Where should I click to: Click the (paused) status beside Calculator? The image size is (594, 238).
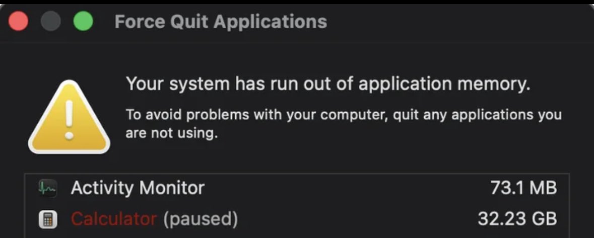coord(200,219)
